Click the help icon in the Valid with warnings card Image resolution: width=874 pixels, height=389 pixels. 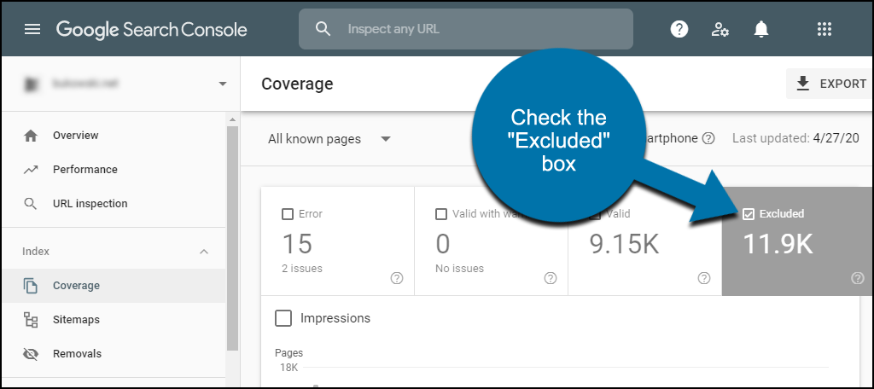point(551,278)
